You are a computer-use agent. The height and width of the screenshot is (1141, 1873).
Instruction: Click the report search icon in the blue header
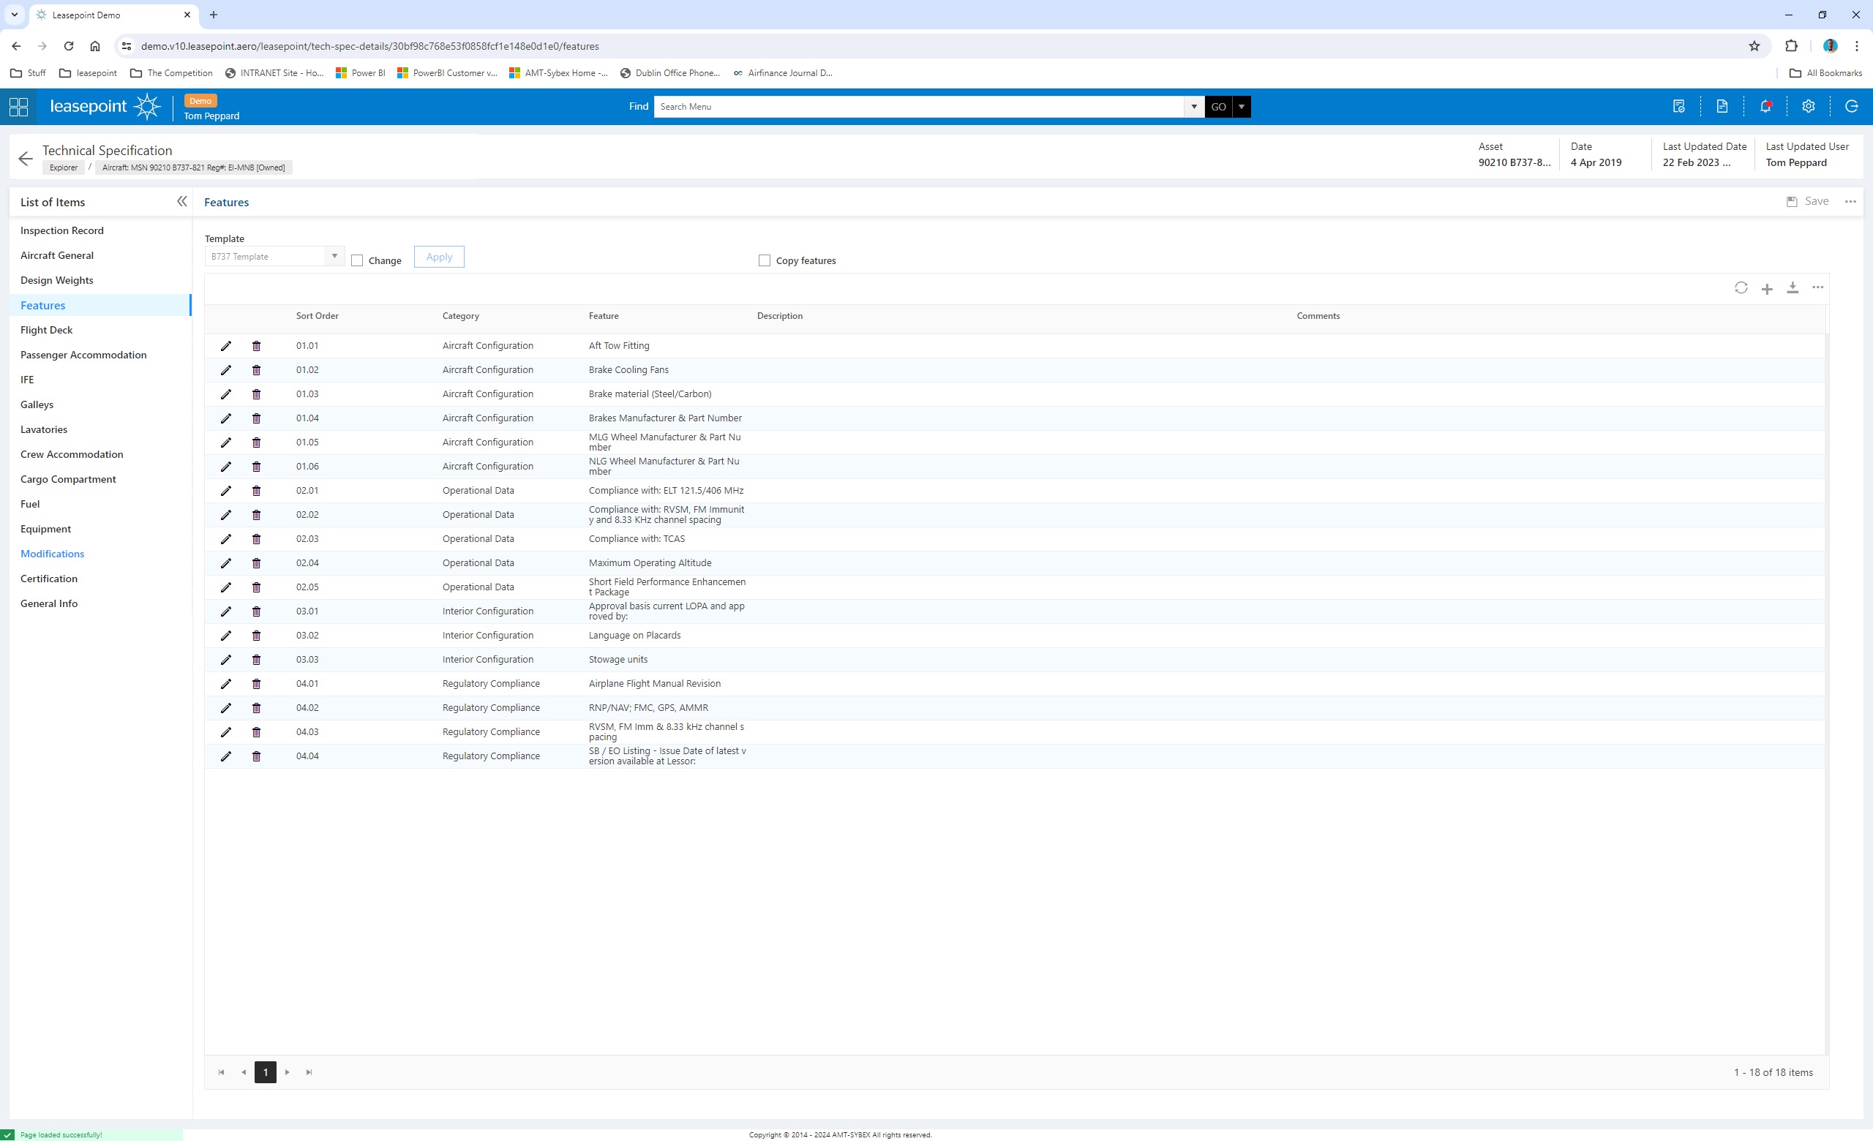[1678, 106]
